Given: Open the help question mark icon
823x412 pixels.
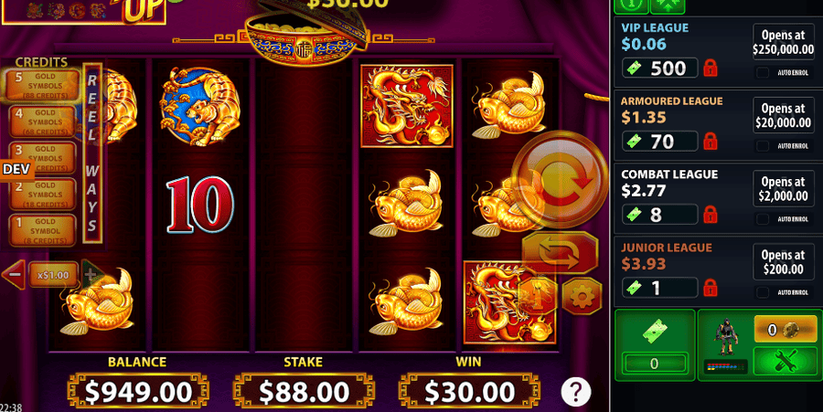Looking at the screenshot, I should coord(576,392).
